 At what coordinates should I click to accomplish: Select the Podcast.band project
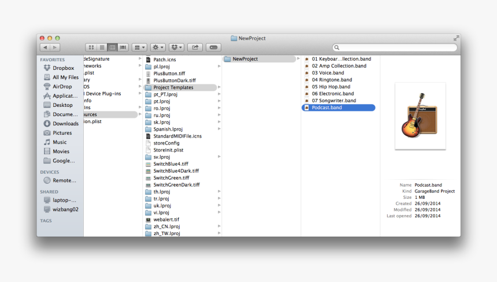tap(339, 107)
